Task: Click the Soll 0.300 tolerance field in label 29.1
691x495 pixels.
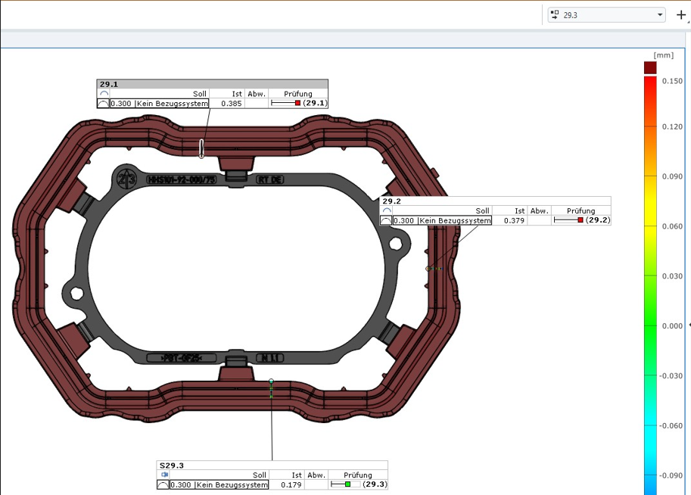Action: tap(159, 104)
